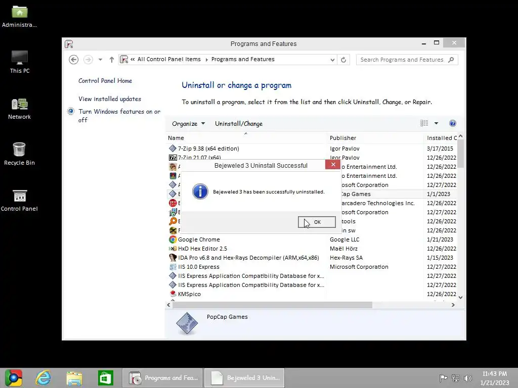This screenshot has width=518, height=388.
Task: Open the Store taskbar icon
Action: pos(105,378)
